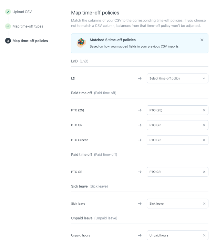Click the checkmark beside Map time-off types
The width and height of the screenshot is (215, 245).
coord(8,26)
